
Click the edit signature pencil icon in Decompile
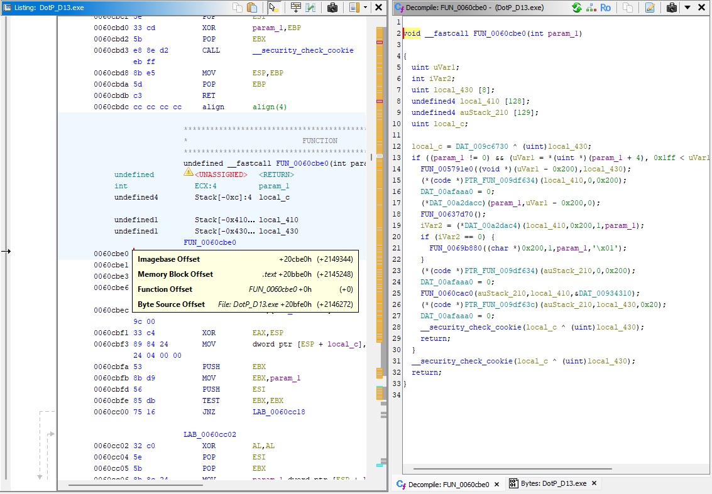(650, 8)
